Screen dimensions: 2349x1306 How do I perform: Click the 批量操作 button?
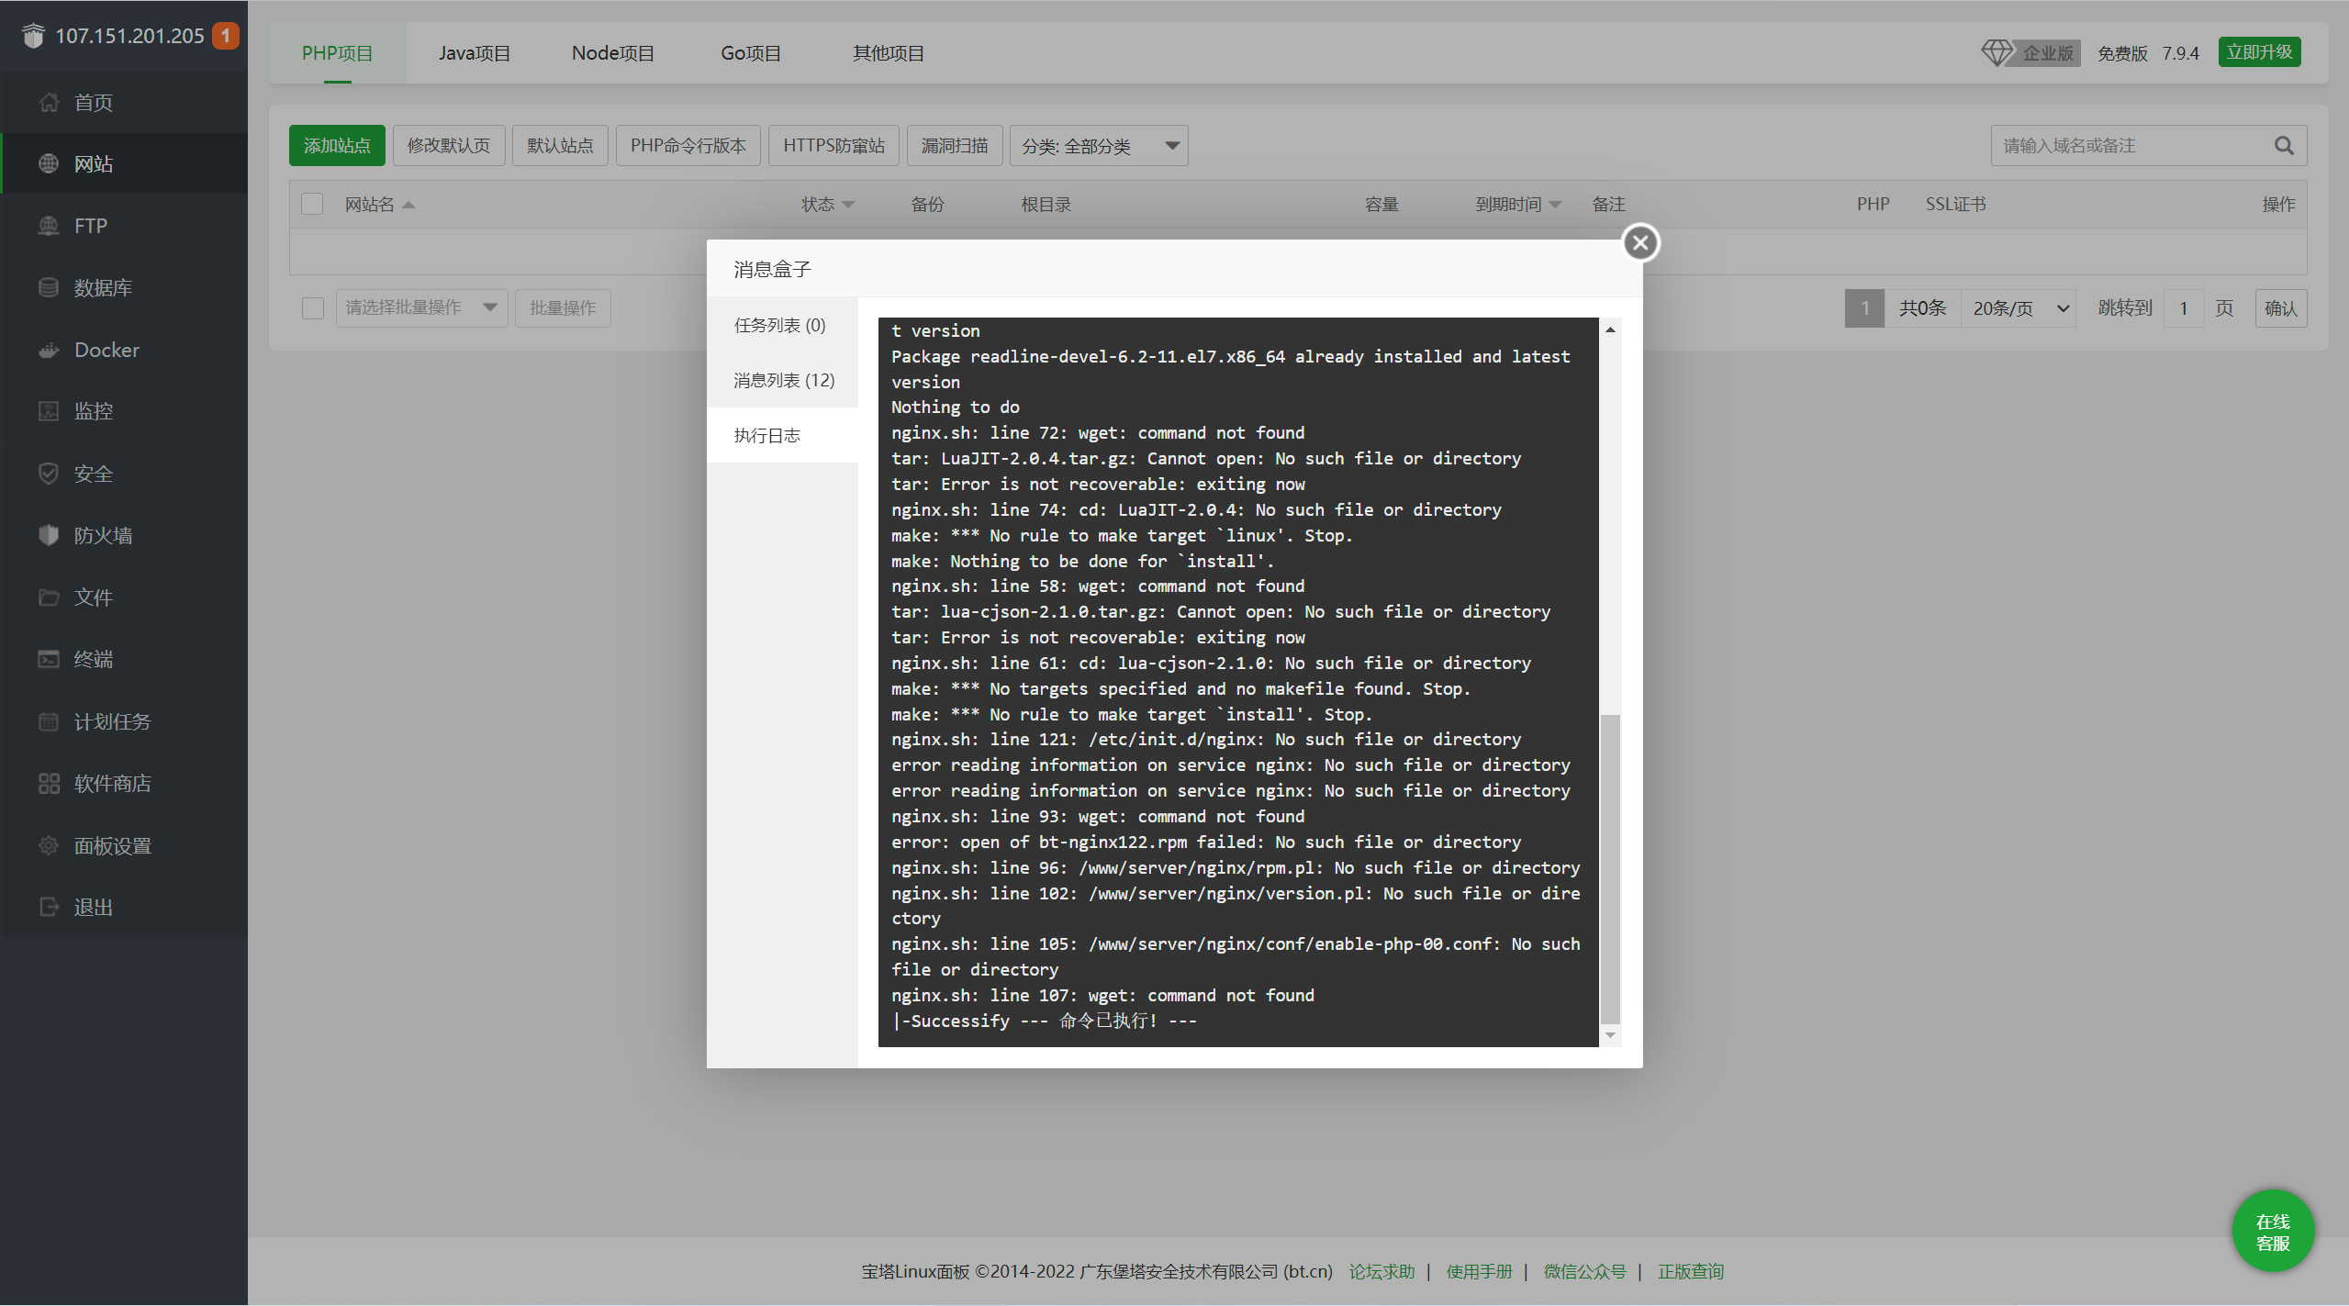[563, 307]
